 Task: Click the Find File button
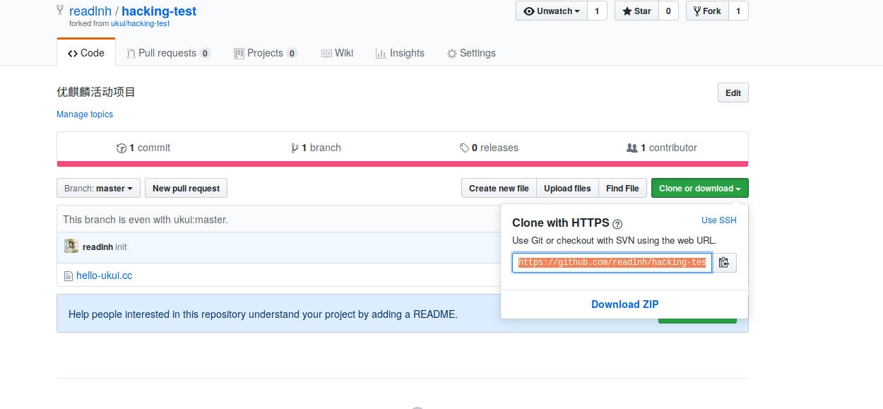[x=622, y=189]
